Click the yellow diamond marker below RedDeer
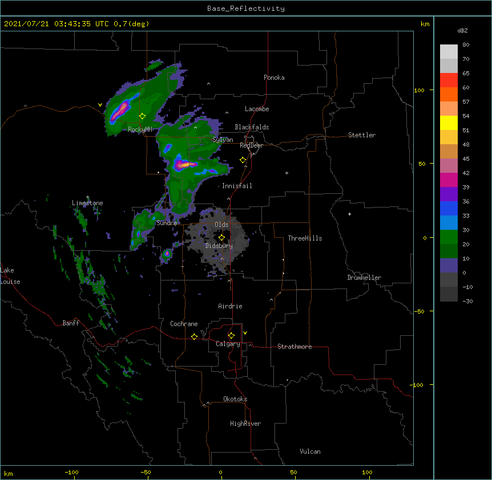This screenshot has height=480, width=492. click(x=243, y=160)
